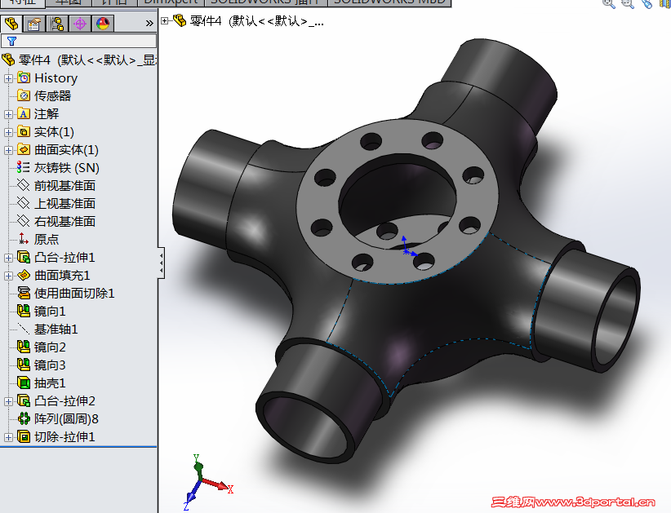
Task: Select the 实体(1) folder icon
Action: click(24, 131)
